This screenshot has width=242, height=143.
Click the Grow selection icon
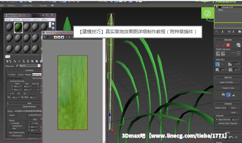pyautogui.click(x=218, y=54)
